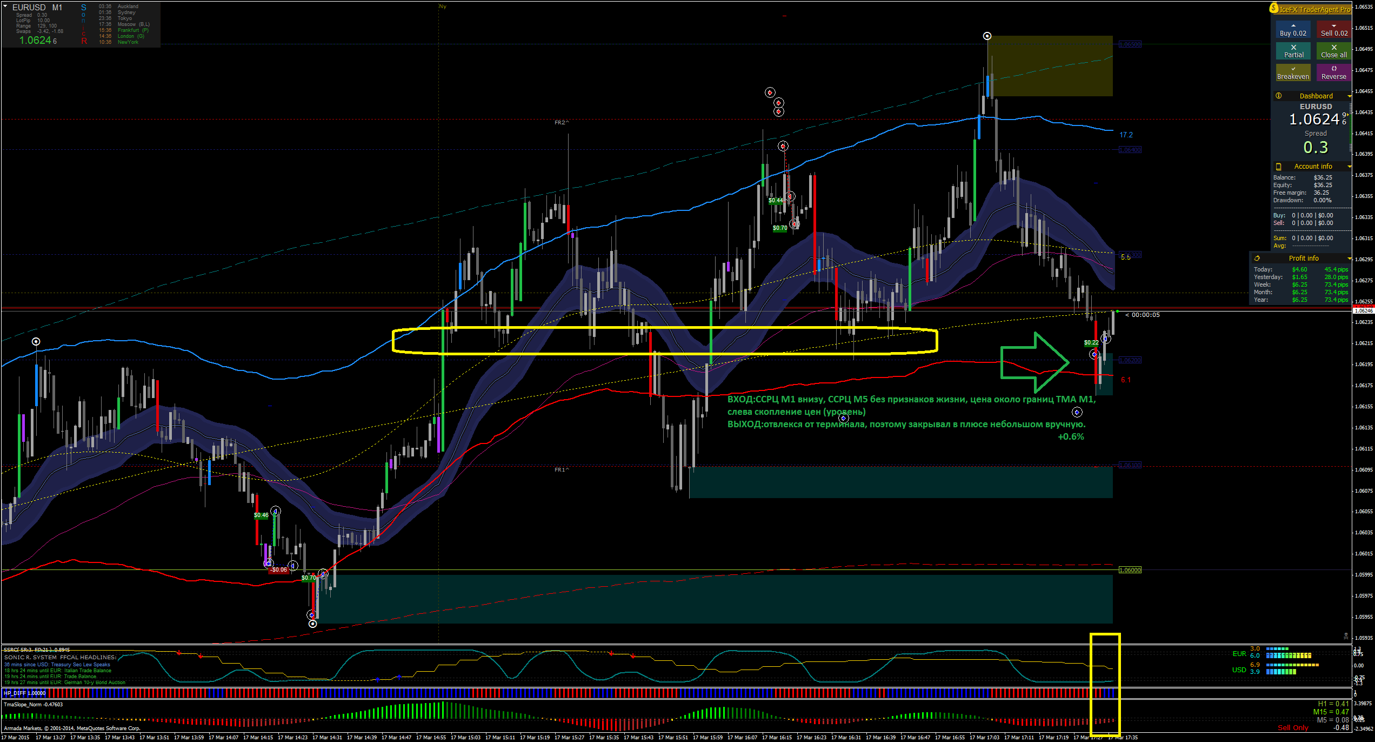Click the Treasury Sec Lew Speaks news line
The height and width of the screenshot is (742, 1375).
pyautogui.click(x=57, y=664)
